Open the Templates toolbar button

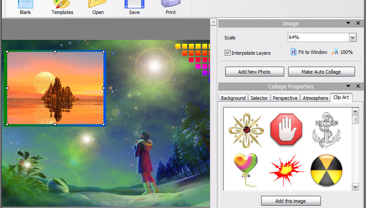coord(63,8)
